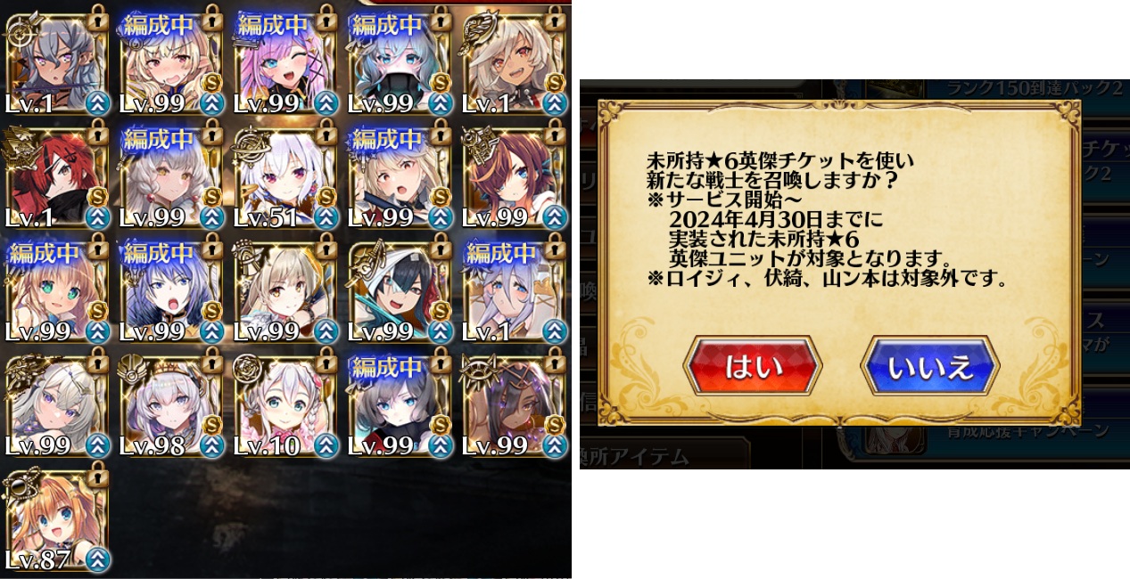Click the blue awakening arrow on Lv.10 unit
Viewport: 1130px width, 579px height.
(326, 445)
